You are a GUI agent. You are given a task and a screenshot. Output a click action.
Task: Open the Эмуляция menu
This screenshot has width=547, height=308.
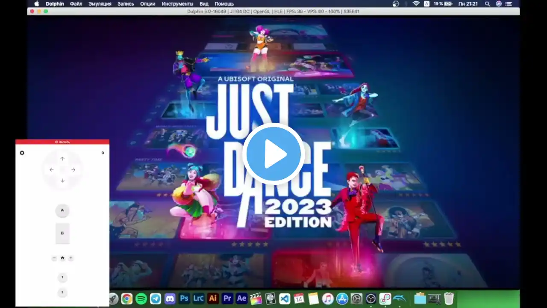[100, 4]
